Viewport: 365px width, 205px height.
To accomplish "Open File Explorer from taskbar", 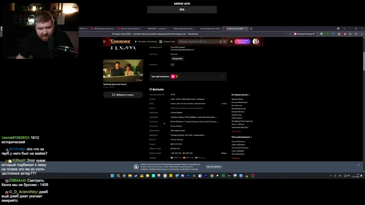I will (x=130, y=176).
